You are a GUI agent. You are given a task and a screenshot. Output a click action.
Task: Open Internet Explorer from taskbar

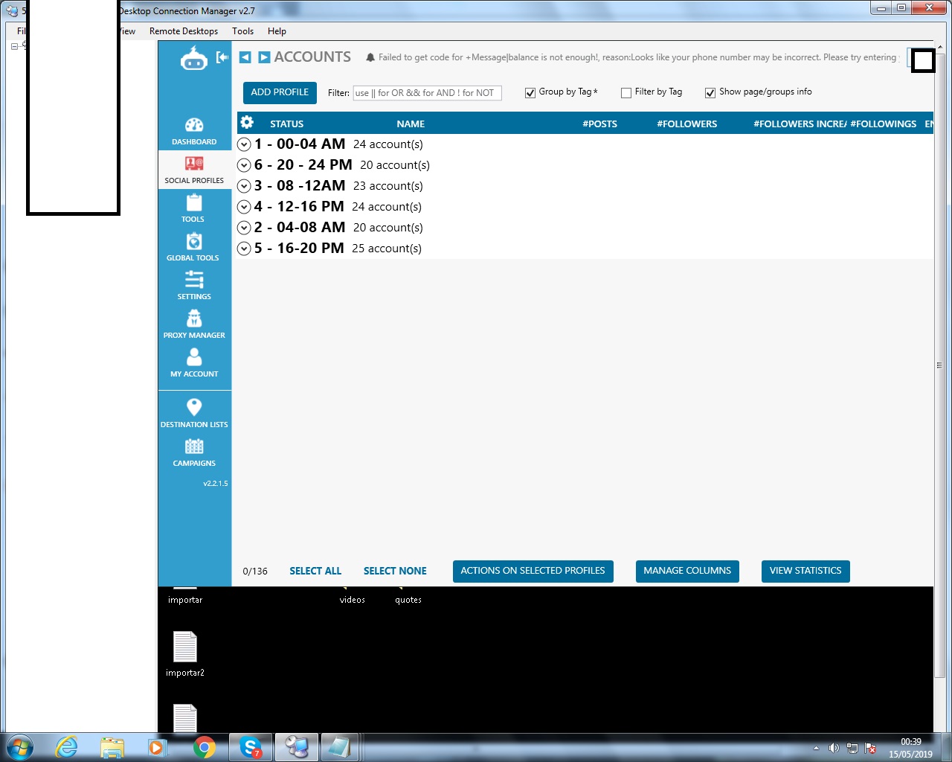67,746
